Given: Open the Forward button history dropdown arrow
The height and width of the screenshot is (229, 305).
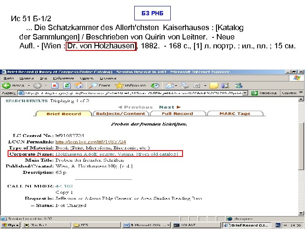Looking at the screenshot, I should tap(46, 86).
